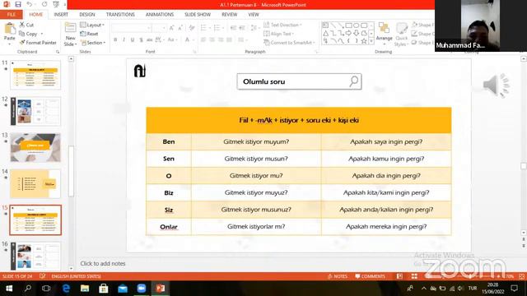Open Windows Start menu
527x296 pixels.
coord(9,289)
